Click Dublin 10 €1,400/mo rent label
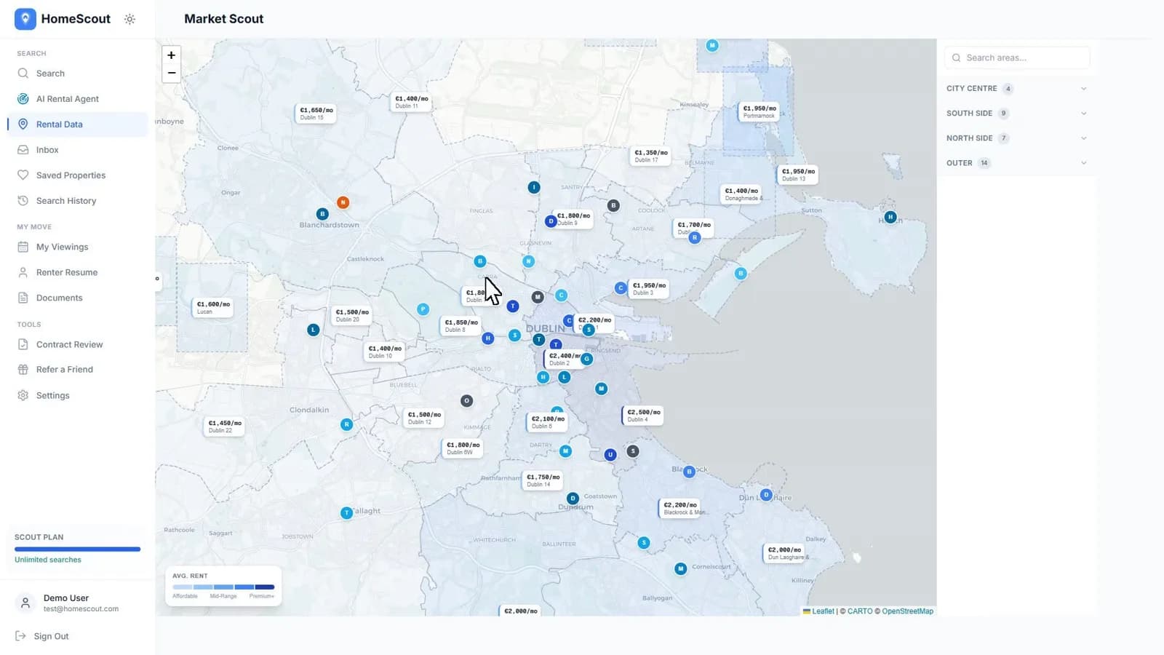Viewport: 1164px width, 655px height. click(x=385, y=352)
